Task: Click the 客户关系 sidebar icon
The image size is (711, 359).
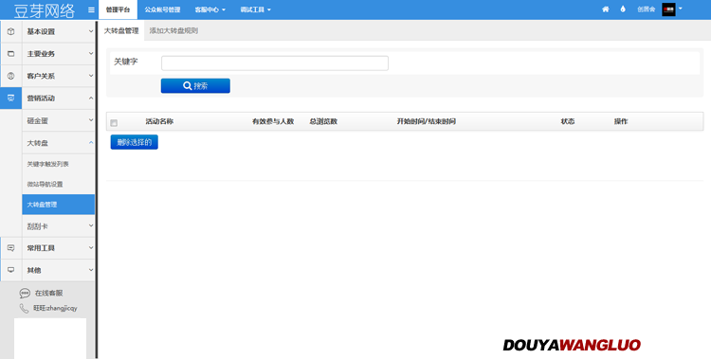Action: coord(10,76)
